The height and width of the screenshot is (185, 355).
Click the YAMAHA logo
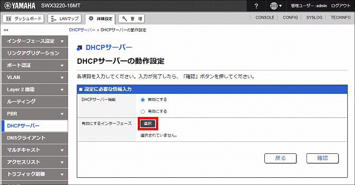20,6
